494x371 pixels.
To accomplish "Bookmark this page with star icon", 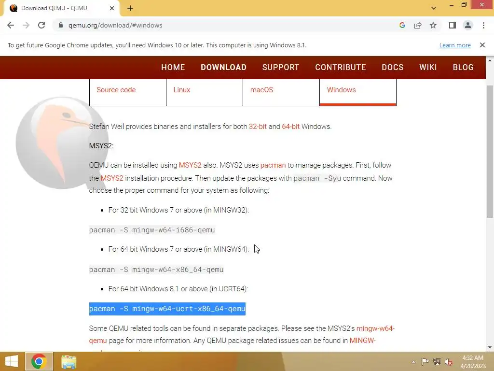I will pos(433,25).
